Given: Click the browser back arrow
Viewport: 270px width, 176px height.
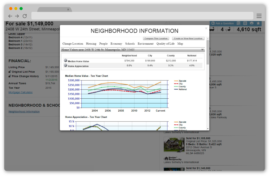Looking at the screenshot, I should (10, 16).
